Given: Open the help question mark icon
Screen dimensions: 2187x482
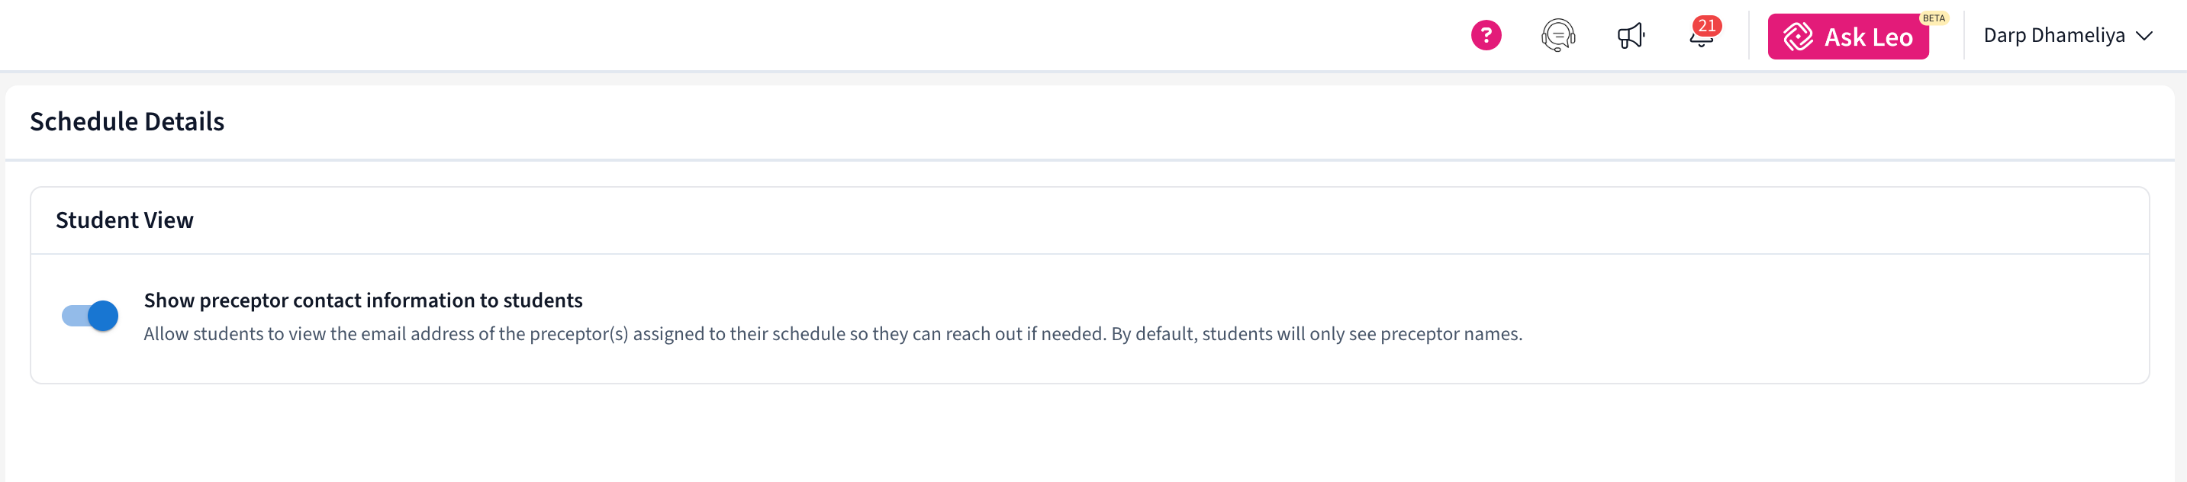Looking at the screenshot, I should pos(1486,36).
